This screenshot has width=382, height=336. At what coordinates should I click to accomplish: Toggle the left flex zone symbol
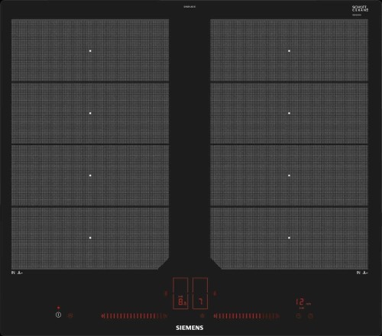point(166,293)
